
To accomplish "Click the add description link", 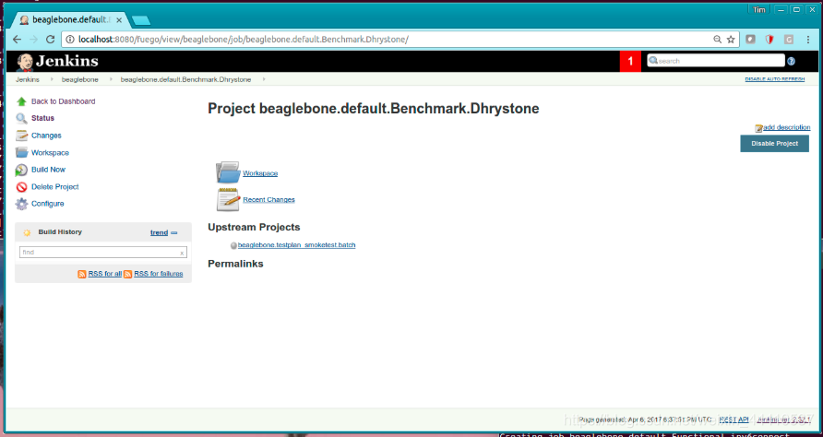I will [786, 127].
